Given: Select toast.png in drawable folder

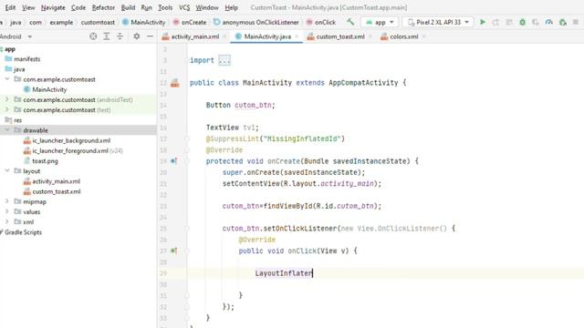Looking at the screenshot, I should tap(41, 161).
